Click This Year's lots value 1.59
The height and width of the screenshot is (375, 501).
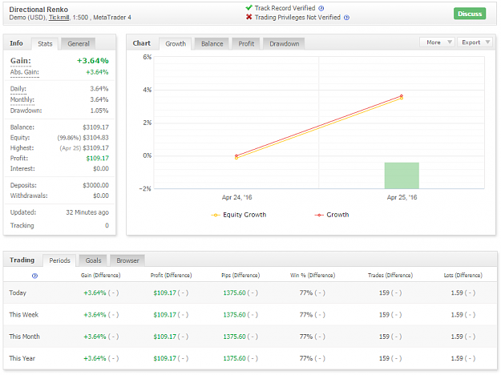click(x=457, y=358)
